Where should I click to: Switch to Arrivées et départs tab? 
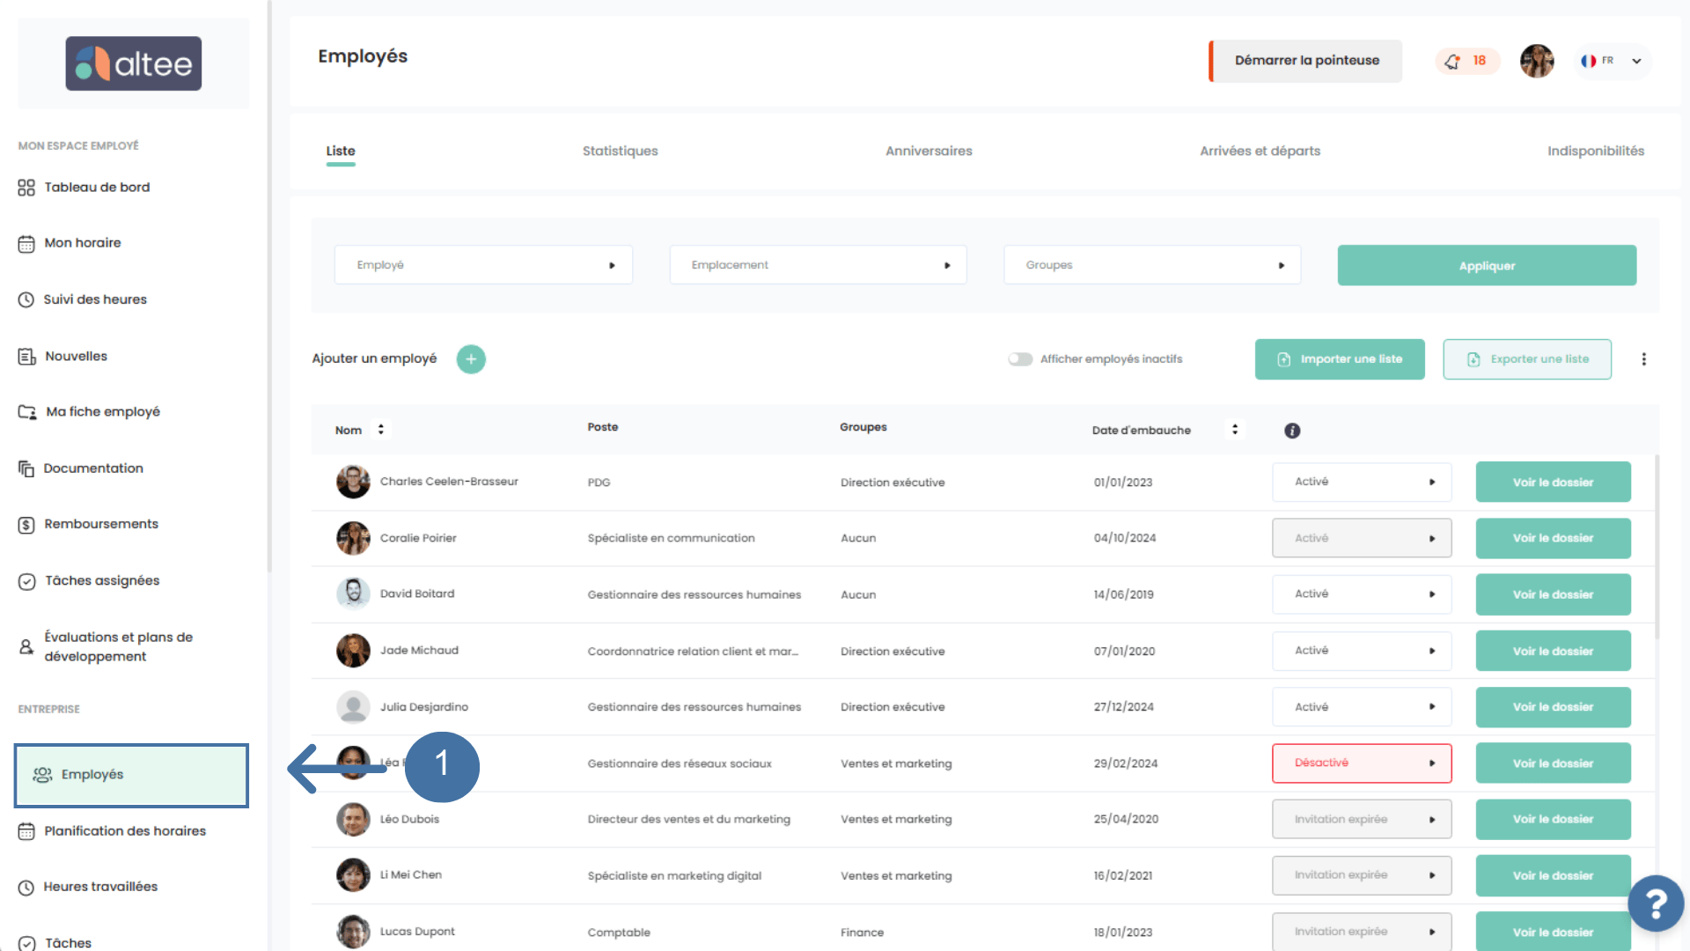coord(1260,151)
